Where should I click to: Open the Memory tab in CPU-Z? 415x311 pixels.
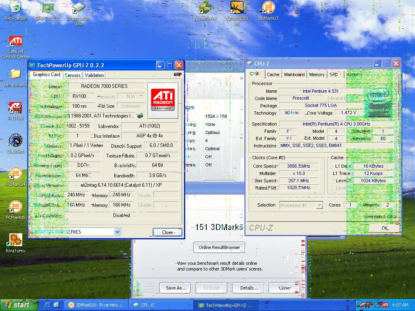(317, 75)
